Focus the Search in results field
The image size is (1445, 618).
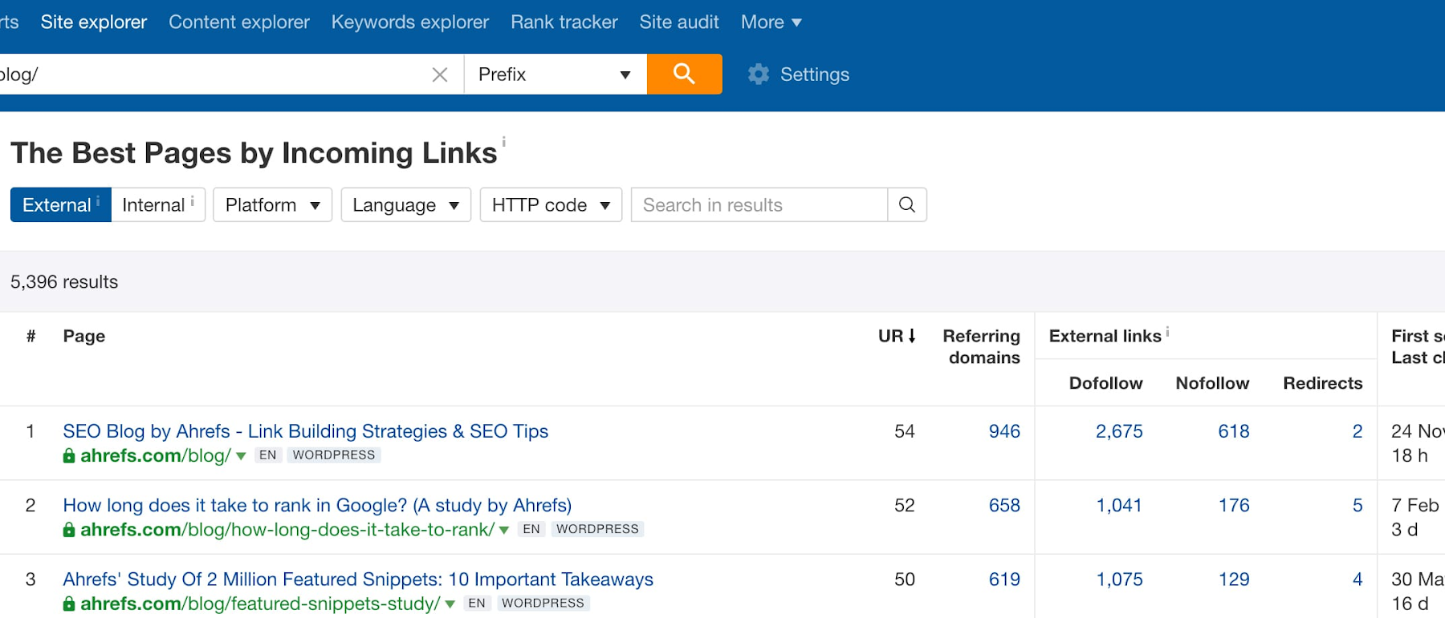[759, 205]
